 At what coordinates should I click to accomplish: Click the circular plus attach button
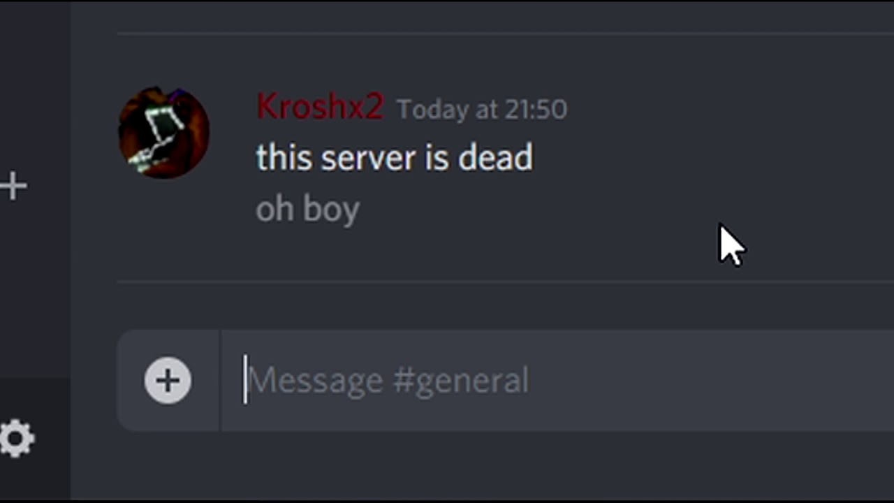(x=168, y=381)
